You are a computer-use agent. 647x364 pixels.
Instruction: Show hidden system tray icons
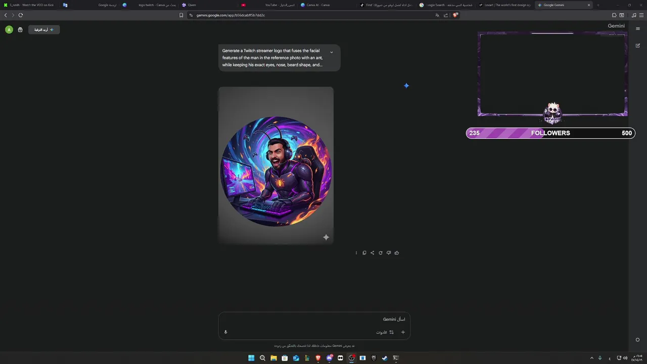click(592, 358)
